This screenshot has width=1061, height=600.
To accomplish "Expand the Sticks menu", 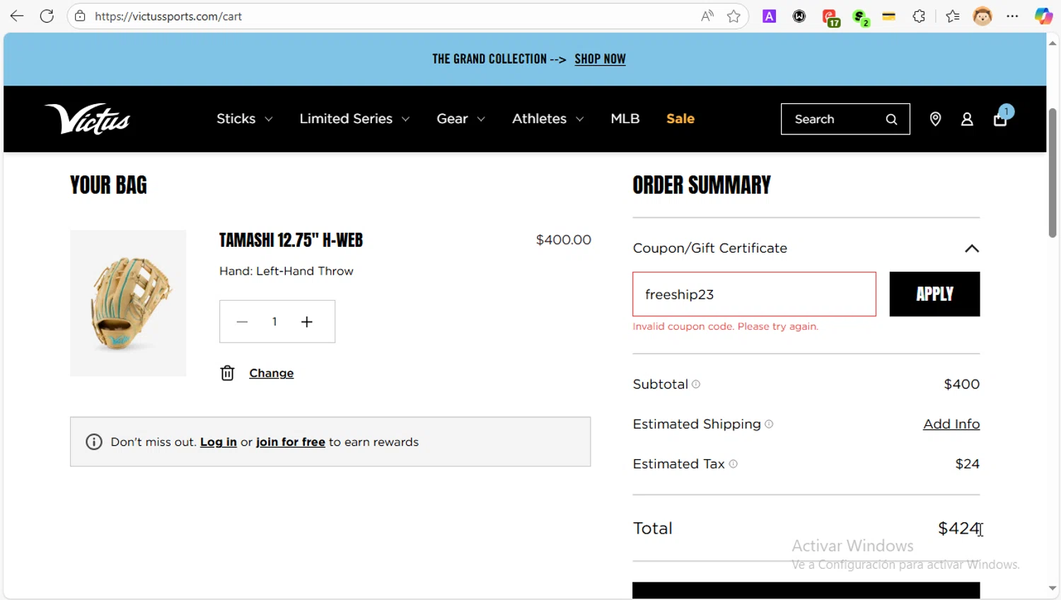I will click(244, 119).
